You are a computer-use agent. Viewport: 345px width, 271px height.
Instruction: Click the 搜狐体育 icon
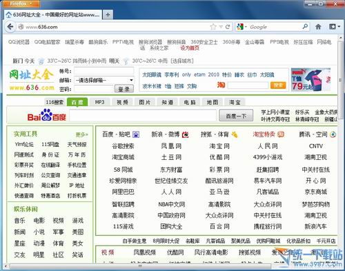(235, 134)
